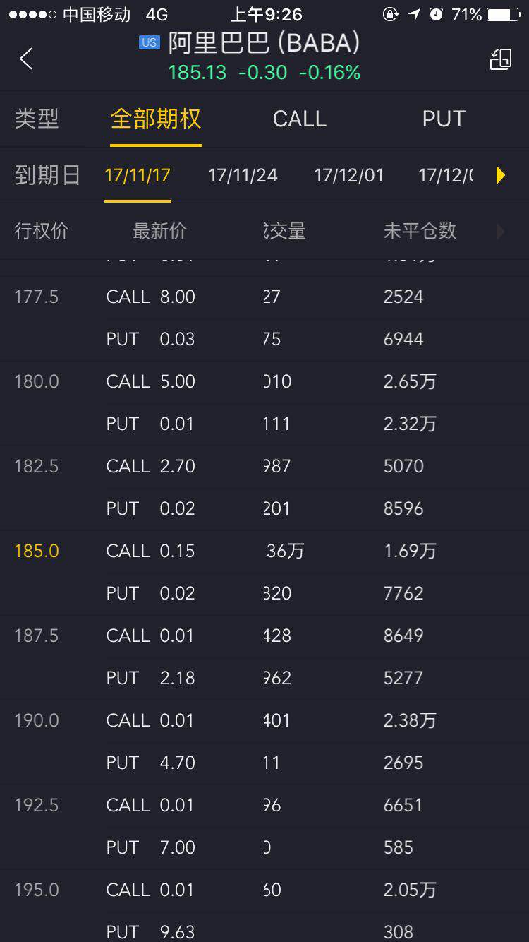This screenshot has height=942, width=529.
Task: Tap the rotation lock status icon
Action: [390, 14]
